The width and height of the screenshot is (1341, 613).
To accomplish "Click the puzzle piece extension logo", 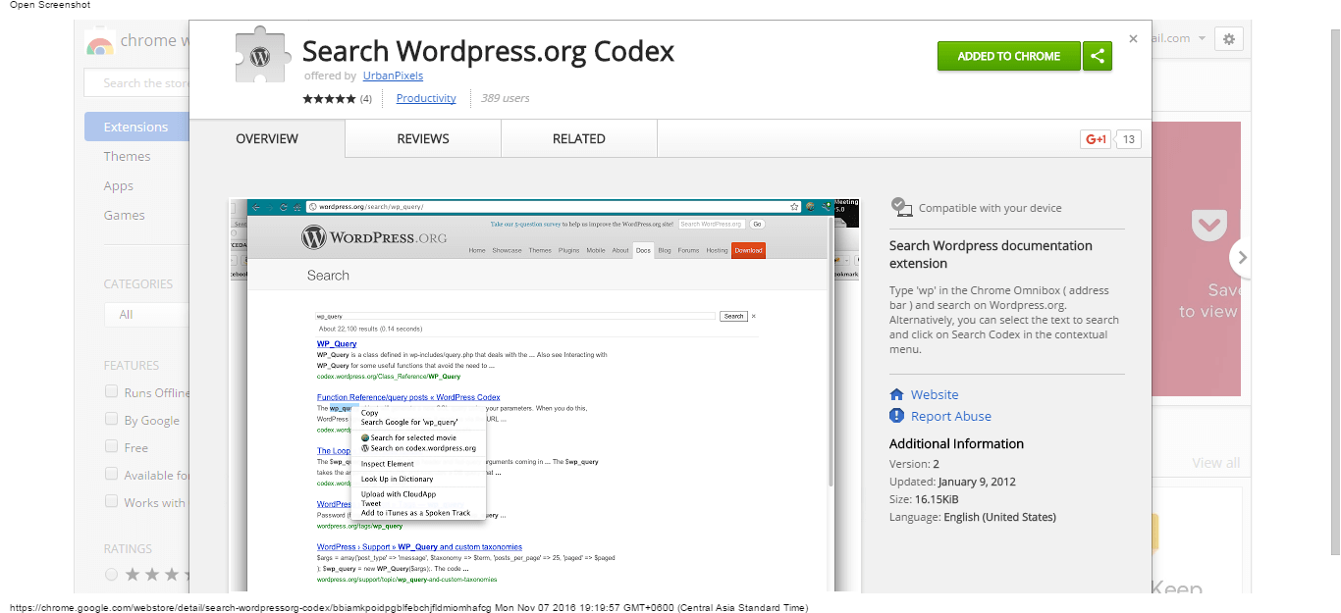I will 260,55.
